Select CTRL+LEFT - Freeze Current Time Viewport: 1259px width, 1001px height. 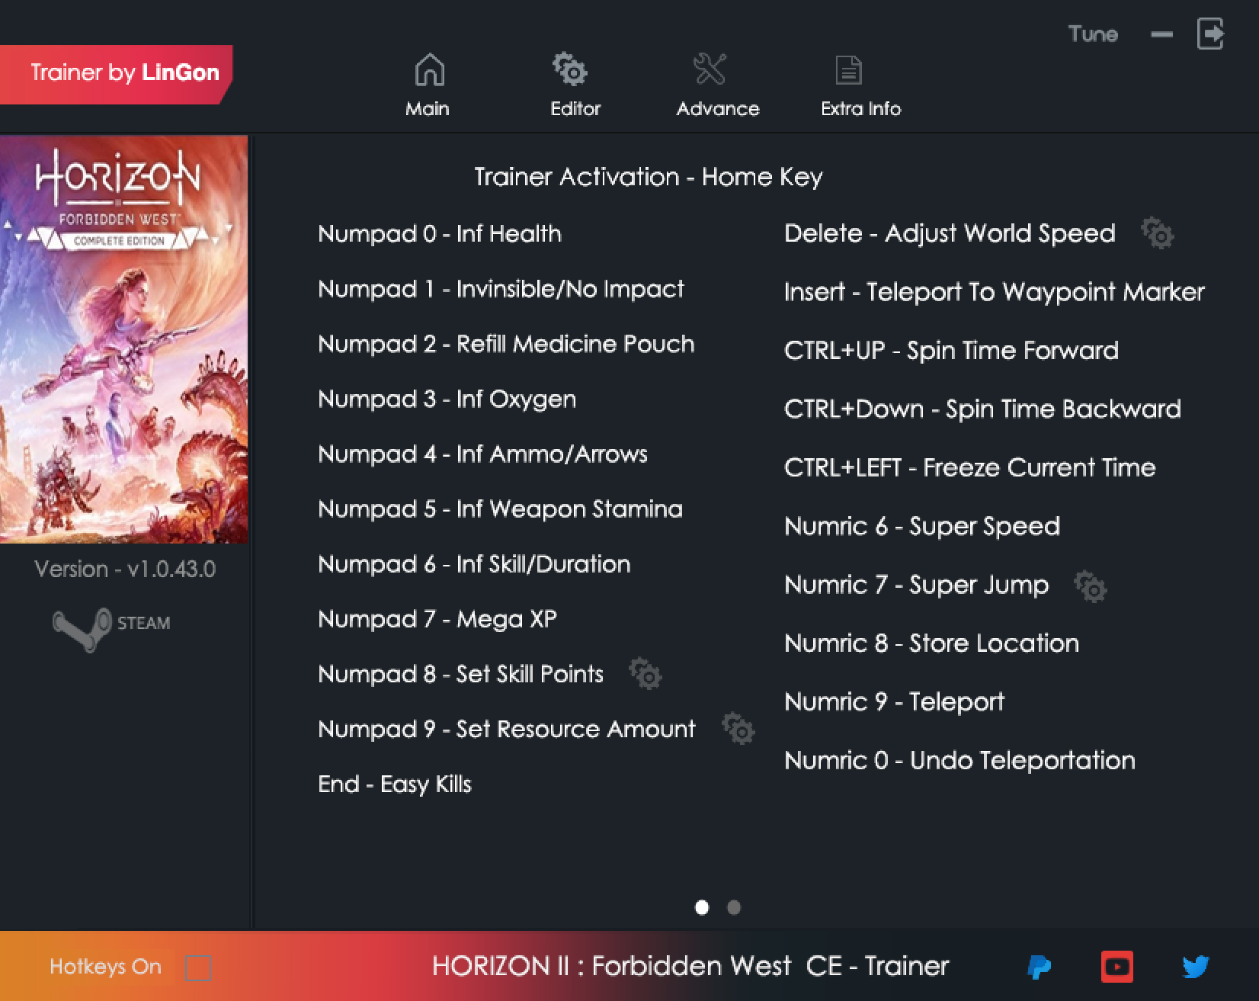point(969,468)
